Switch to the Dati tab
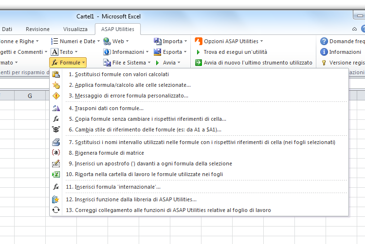The width and height of the screenshot is (365, 244). click(7, 29)
